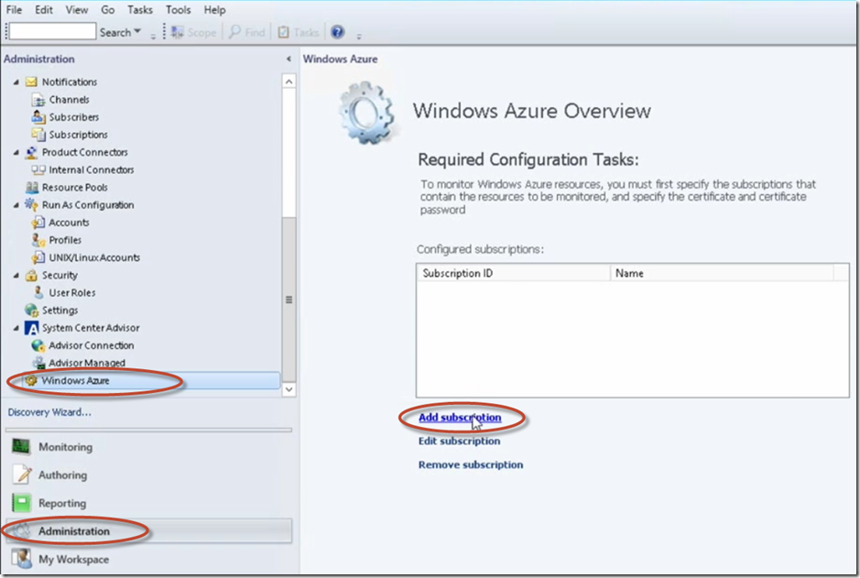Click the Edit subscription link
The width and height of the screenshot is (860, 578).
pos(459,441)
